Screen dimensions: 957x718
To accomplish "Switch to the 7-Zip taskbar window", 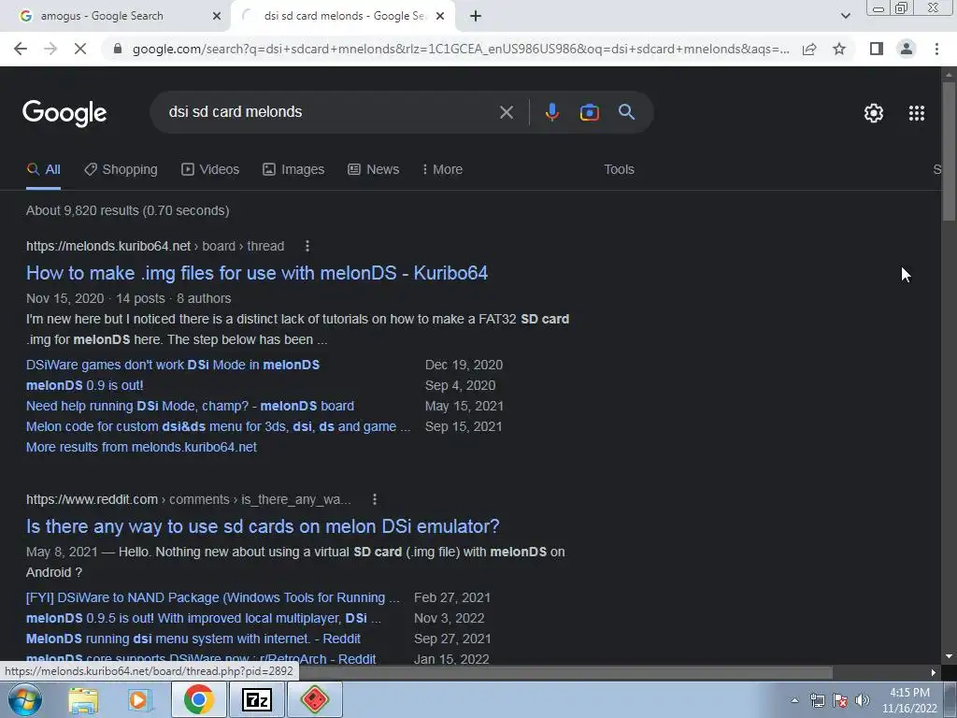I will click(x=256, y=699).
